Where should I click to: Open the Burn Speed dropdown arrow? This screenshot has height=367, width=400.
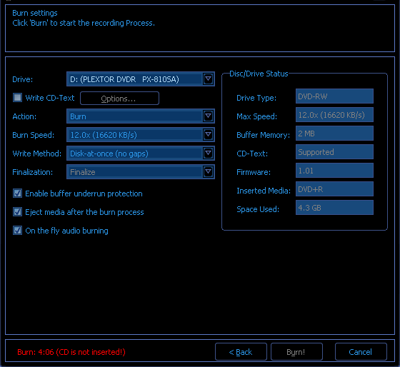pos(208,135)
